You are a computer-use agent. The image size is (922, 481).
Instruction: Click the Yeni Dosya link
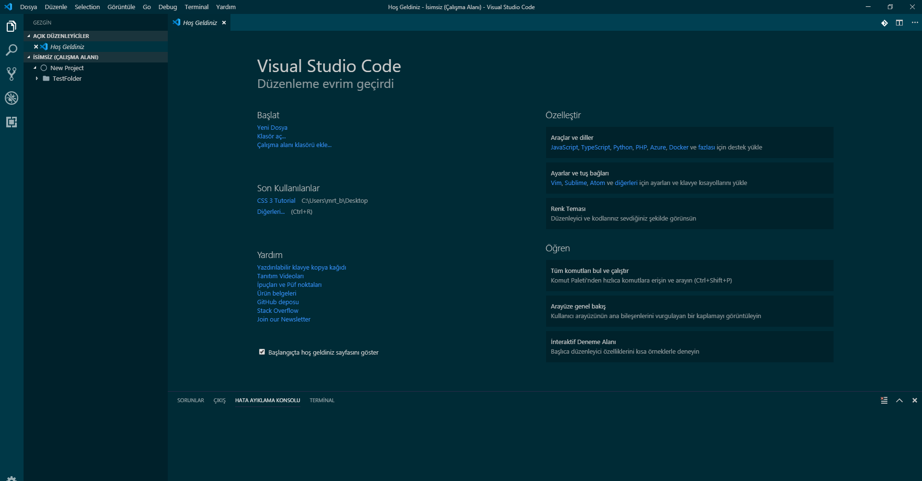272,127
